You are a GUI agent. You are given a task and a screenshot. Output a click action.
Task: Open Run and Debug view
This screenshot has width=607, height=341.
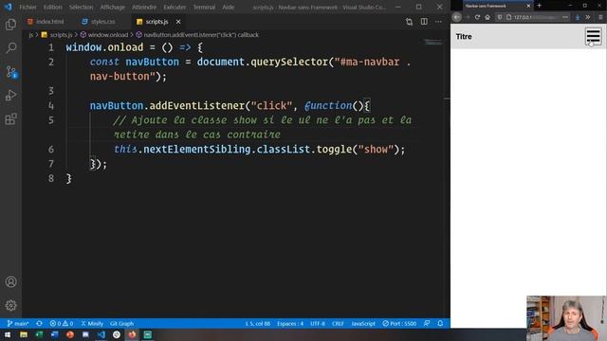click(10, 95)
